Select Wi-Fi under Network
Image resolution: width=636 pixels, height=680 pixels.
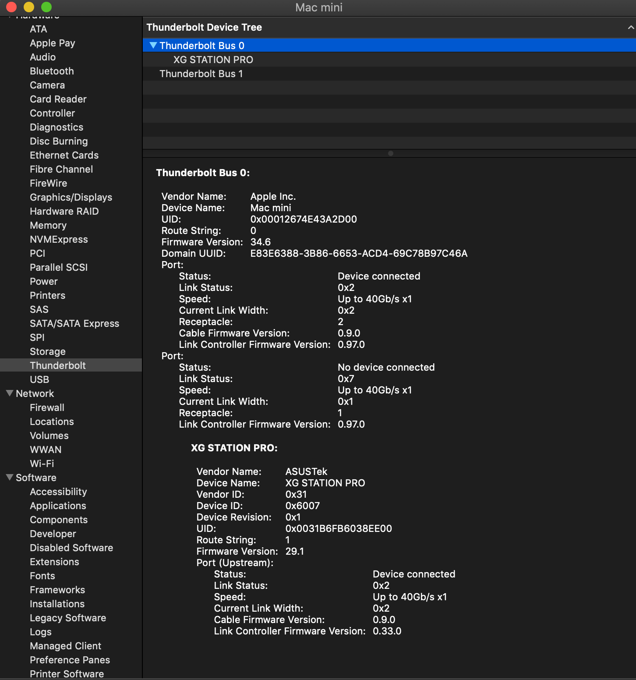point(42,464)
